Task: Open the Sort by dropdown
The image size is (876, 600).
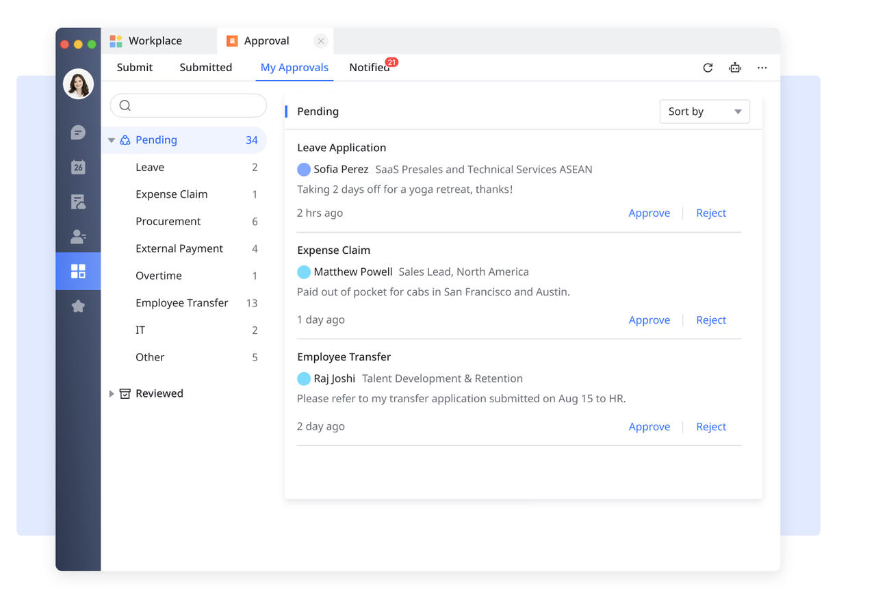Action: 704,112
